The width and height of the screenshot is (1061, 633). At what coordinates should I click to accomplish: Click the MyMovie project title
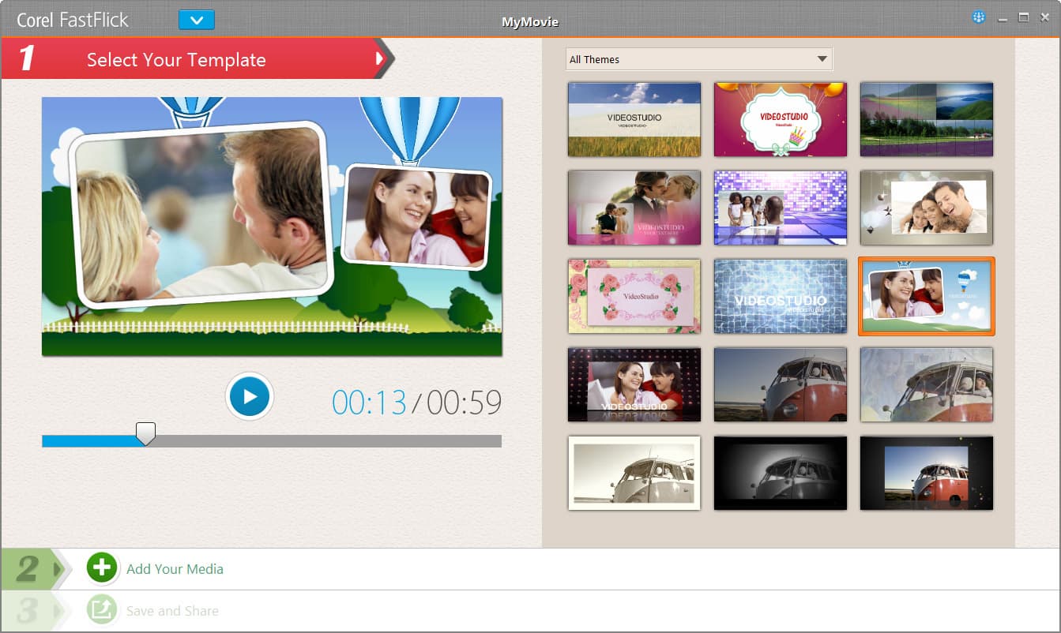point(530,22)
